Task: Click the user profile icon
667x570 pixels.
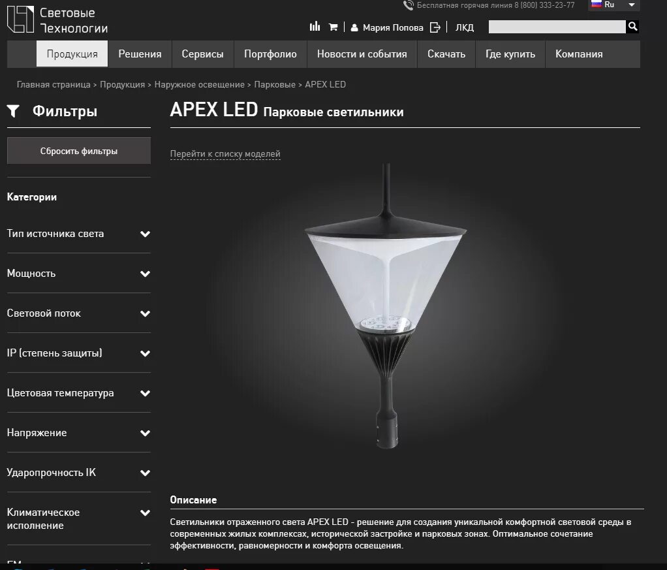Action: tap(354, 27)
